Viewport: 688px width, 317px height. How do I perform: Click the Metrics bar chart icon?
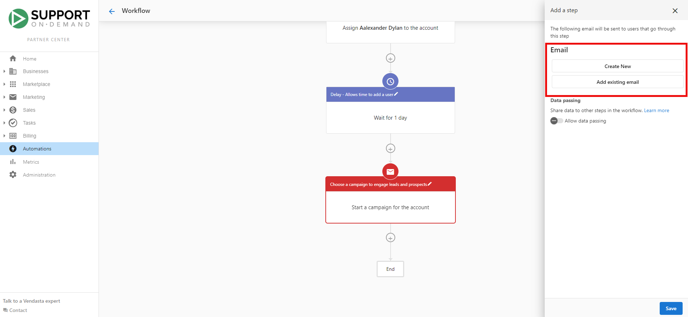point(13,162)
